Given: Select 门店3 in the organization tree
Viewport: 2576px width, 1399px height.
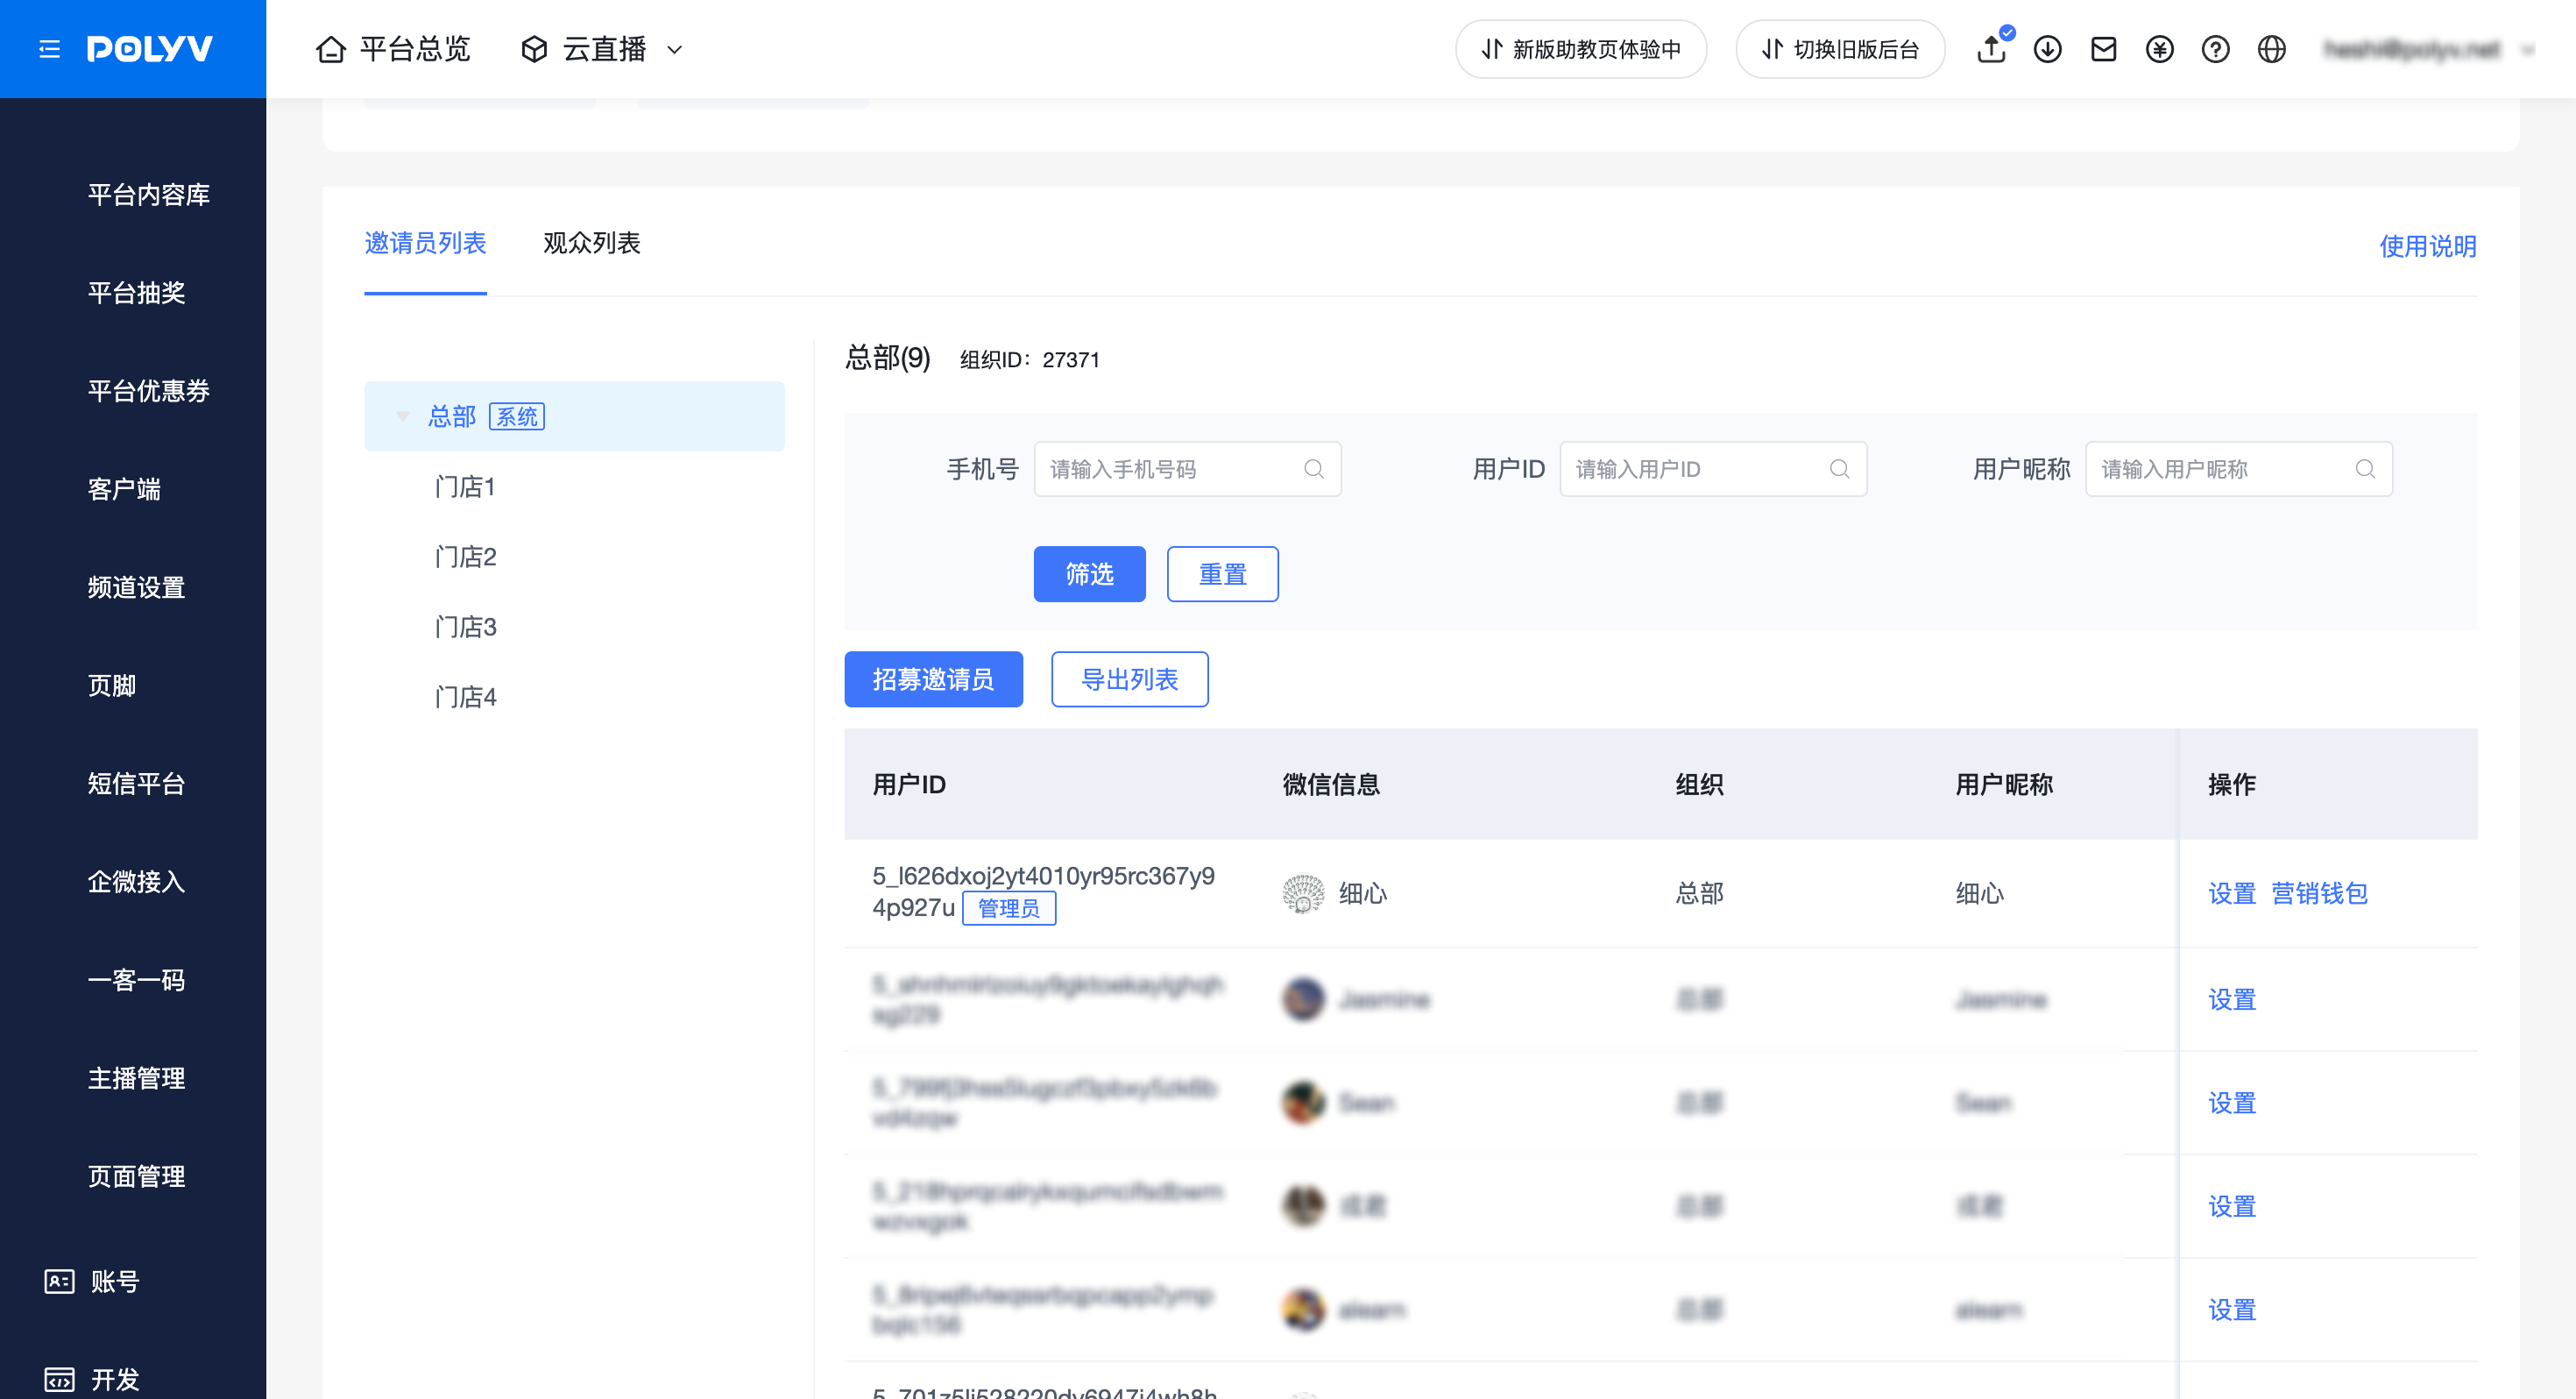Looking at the screenshot, I should point(465,627).
